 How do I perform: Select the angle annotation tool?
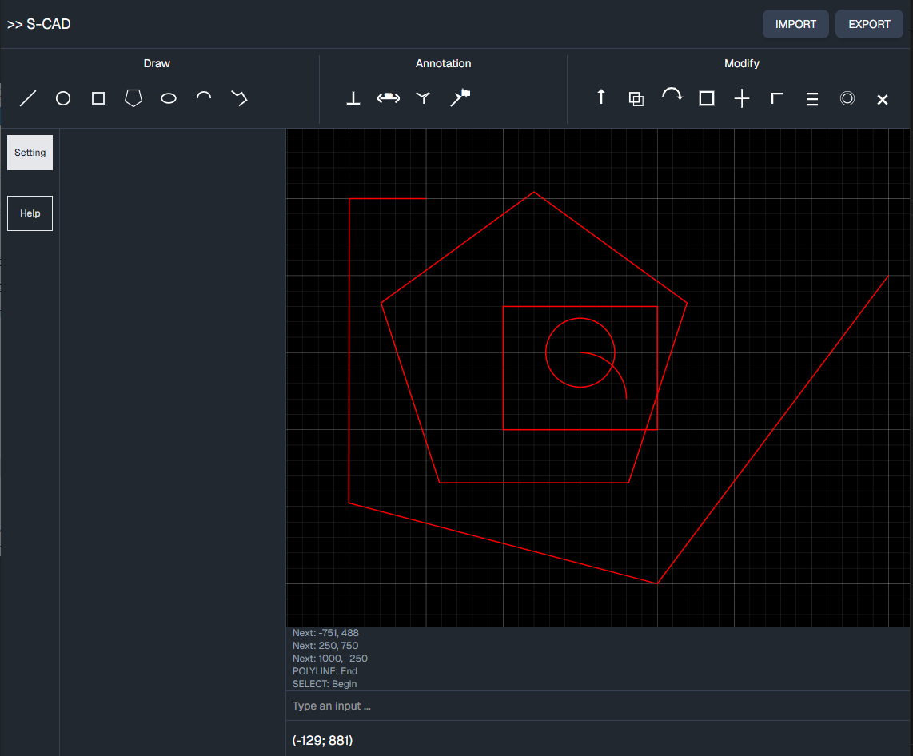click(x=423, y=98)
